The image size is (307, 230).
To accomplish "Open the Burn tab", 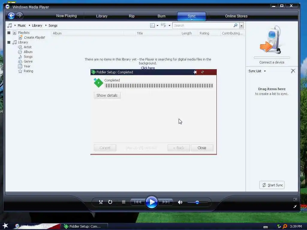I will click(x=161, y=16).
